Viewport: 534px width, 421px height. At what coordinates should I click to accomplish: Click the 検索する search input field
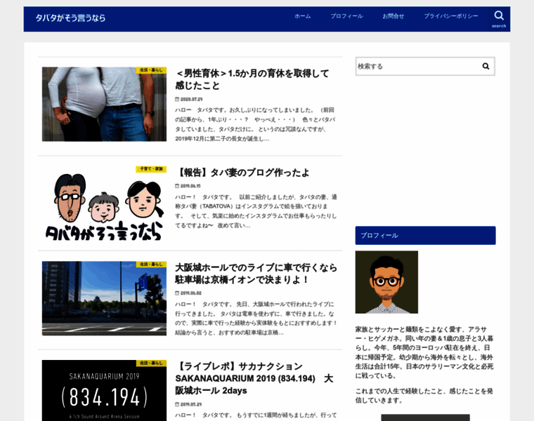pyautogui.click(x=417, y=67)
